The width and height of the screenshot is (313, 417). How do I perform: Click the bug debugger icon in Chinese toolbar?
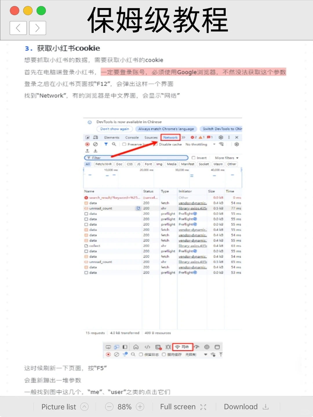pos(168,347)
